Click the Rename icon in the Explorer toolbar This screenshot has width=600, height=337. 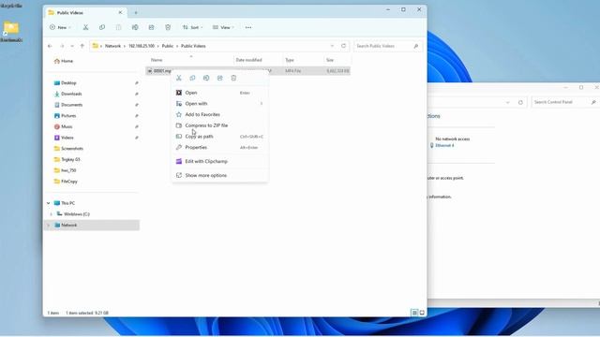[135, 27]
